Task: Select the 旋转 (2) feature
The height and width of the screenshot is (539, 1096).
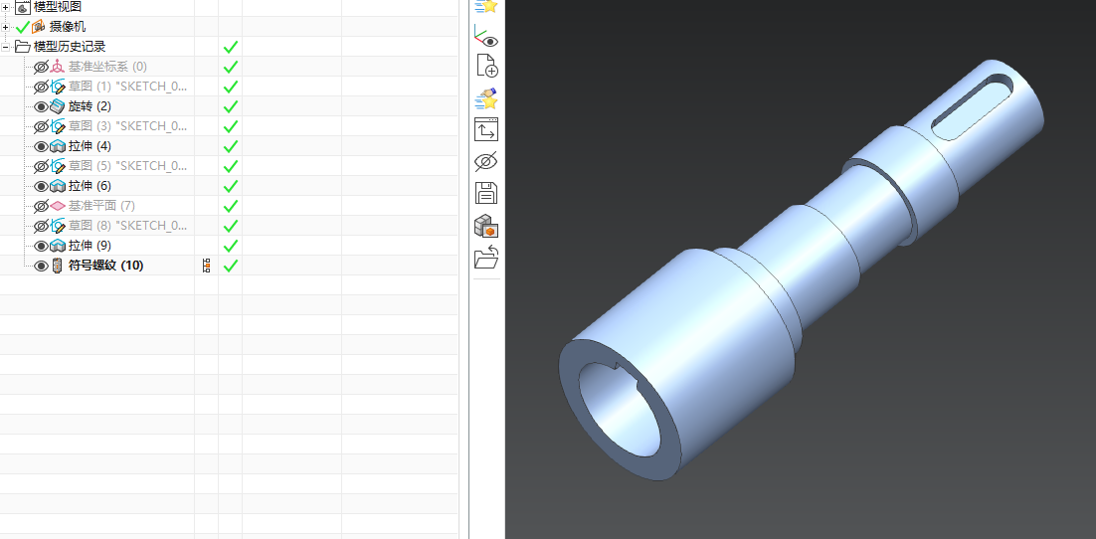Action: [x=90, y=106]
